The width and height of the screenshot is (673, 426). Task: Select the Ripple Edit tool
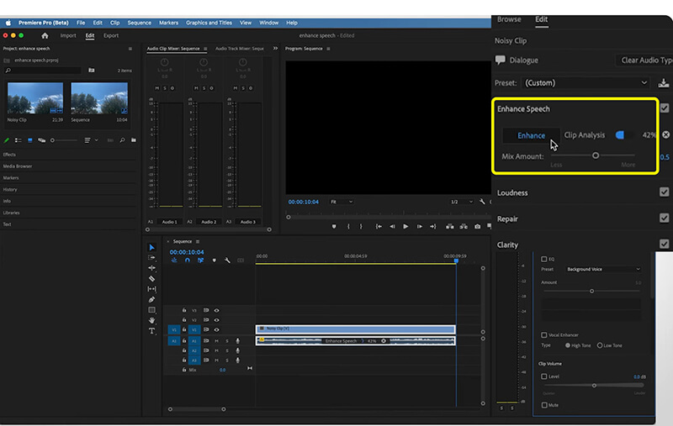[x=151, y=268]
